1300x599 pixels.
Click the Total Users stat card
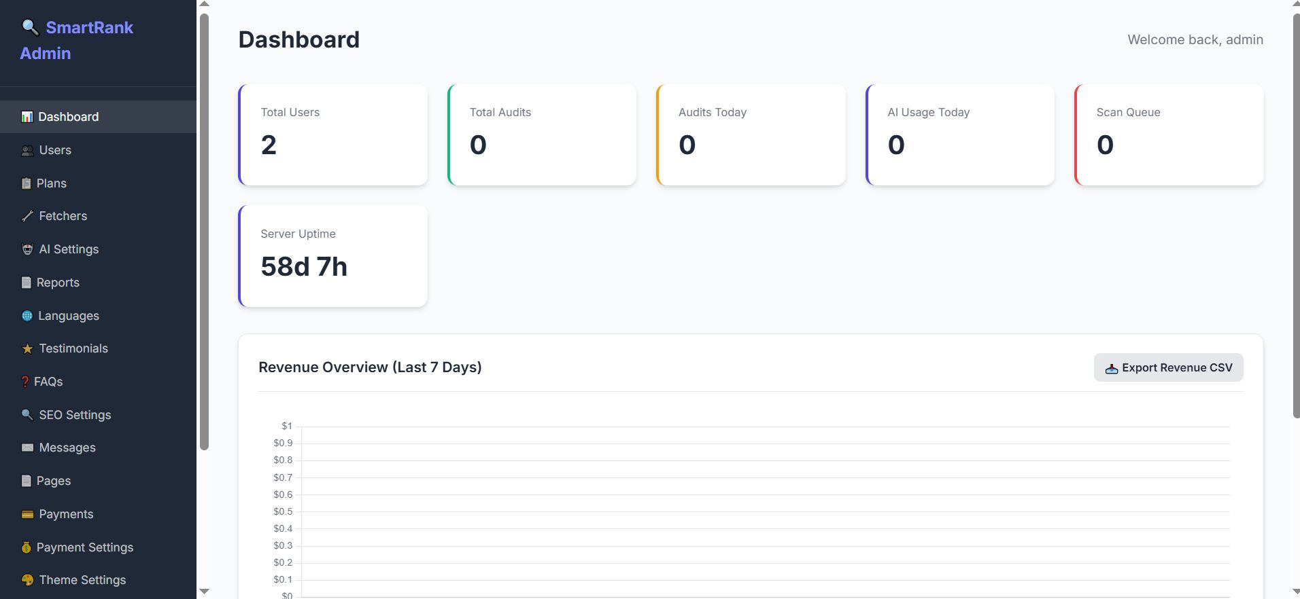pos(333,134)
